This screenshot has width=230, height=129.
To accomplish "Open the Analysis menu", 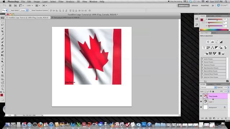I will [70, 1].
